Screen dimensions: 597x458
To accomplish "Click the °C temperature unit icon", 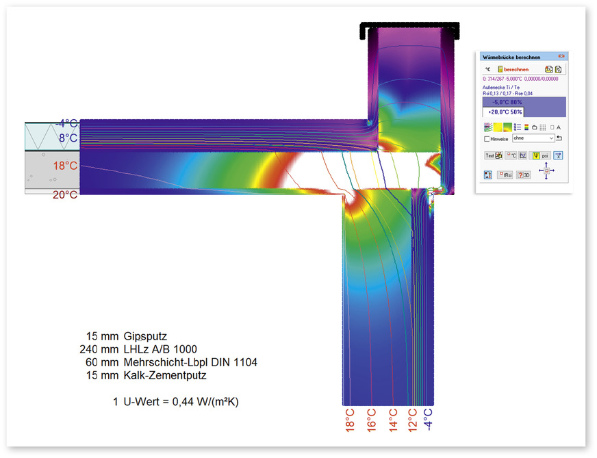I will [487, 69].
